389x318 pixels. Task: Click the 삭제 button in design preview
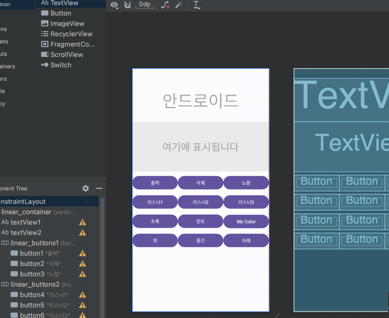[201, 183]
